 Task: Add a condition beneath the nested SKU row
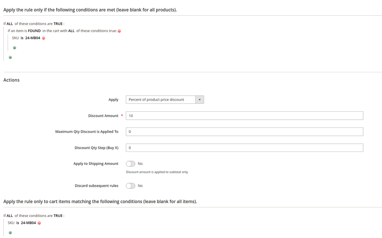coord(15,48)
